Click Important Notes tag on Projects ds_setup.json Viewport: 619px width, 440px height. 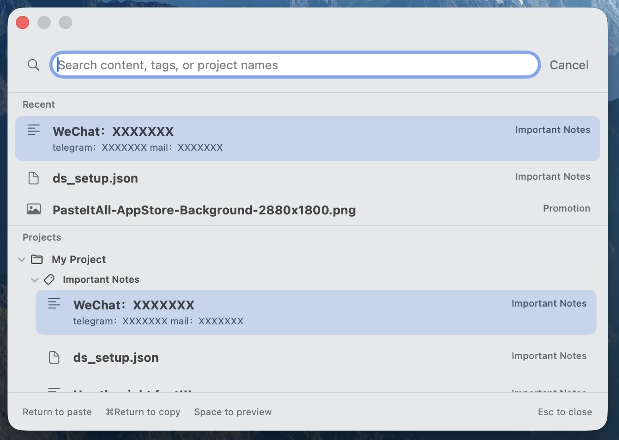pyautogui.click(x=549, y=356)
